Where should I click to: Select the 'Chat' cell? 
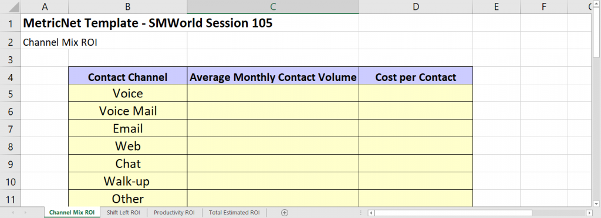click(127, 163)
